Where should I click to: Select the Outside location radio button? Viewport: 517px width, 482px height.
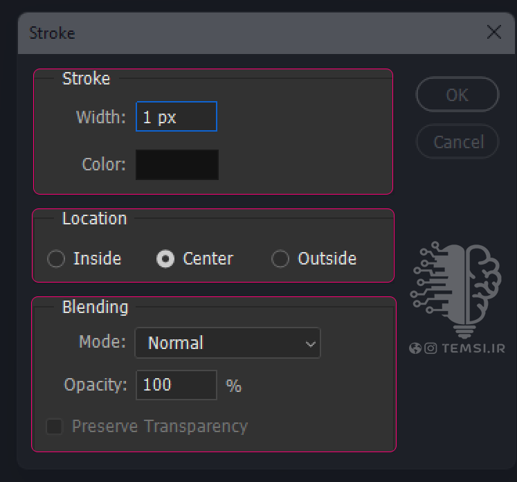click(x=280, y=258)
